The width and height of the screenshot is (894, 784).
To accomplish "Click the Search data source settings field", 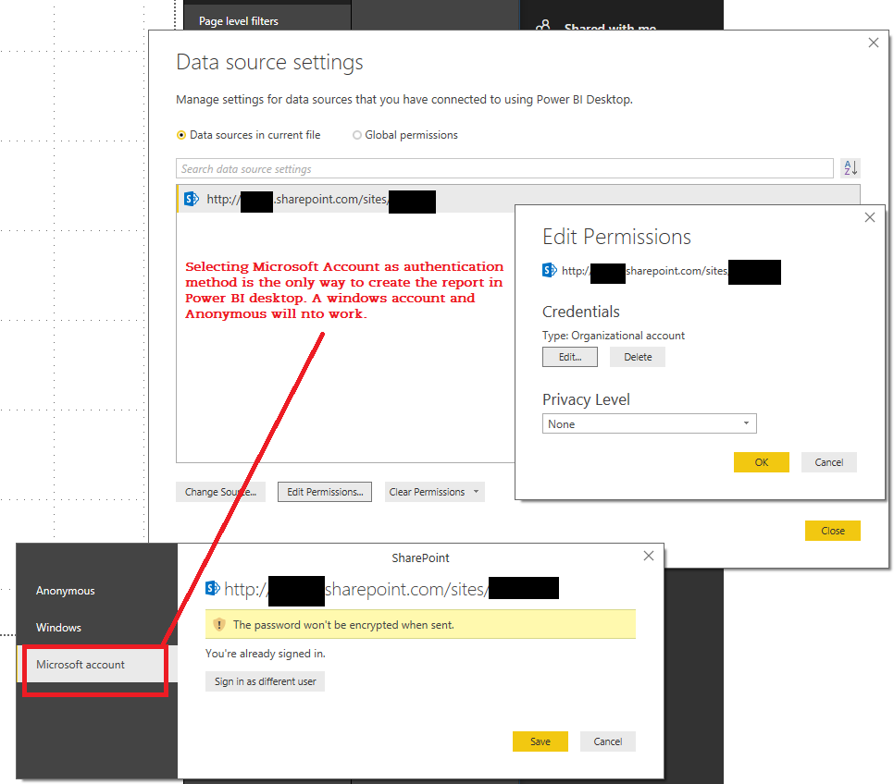I will click(504, 168).
